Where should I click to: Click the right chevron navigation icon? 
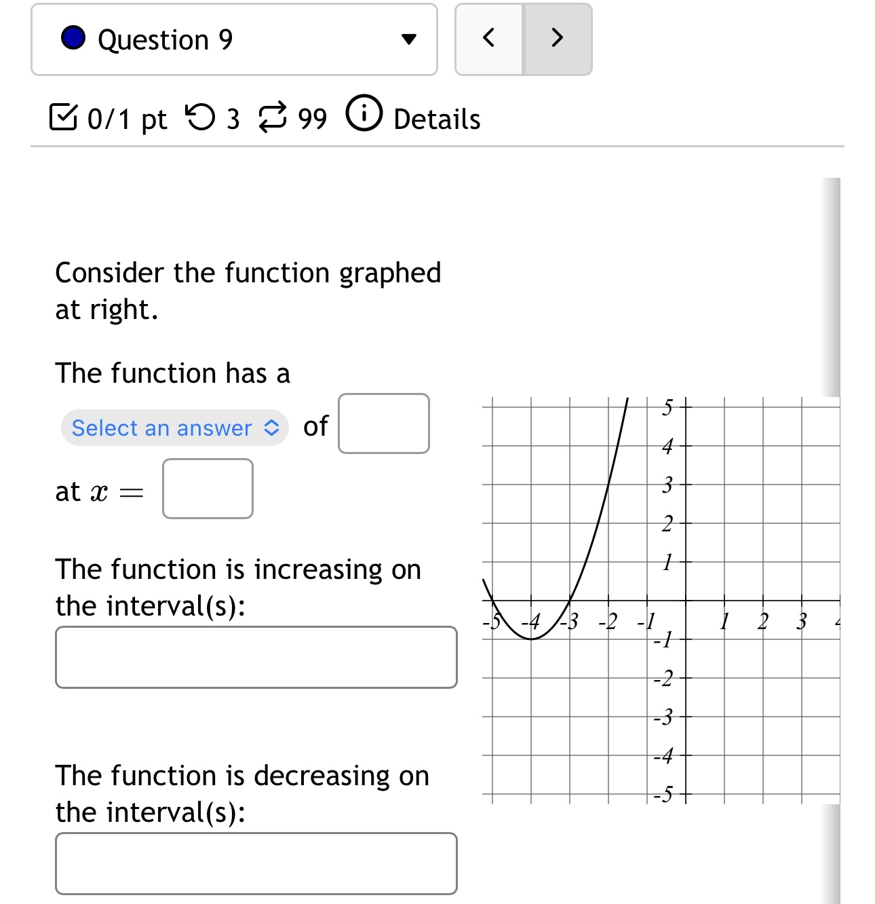tap(556, 39)
